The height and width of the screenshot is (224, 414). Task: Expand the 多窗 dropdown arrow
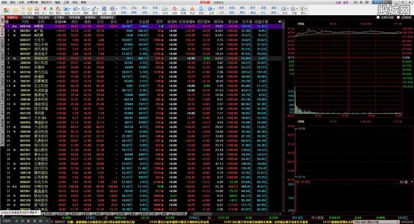[297, 9]
